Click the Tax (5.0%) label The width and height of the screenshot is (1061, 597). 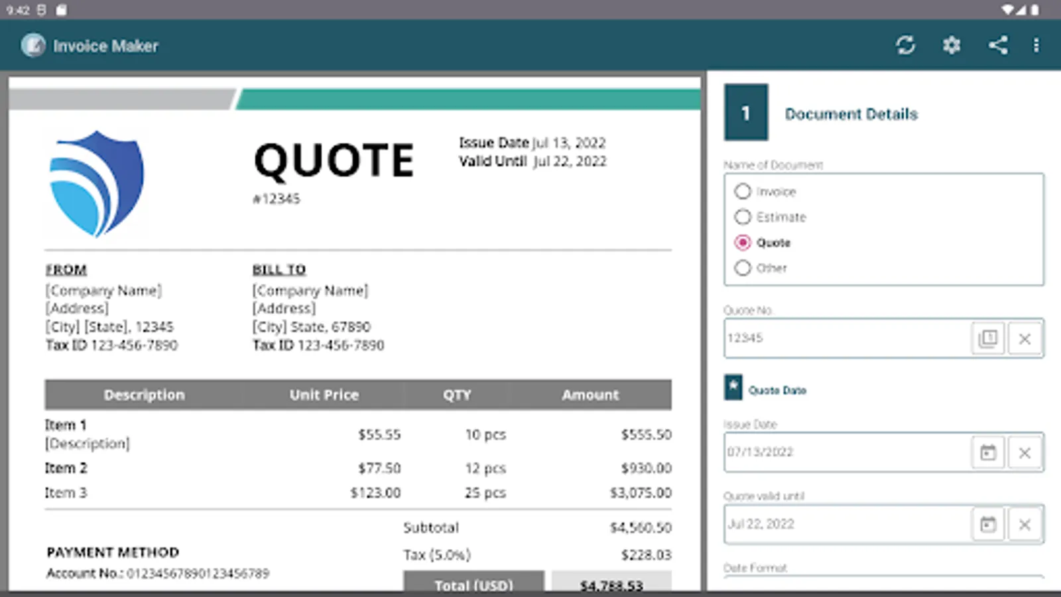pyautogui.click(x=437, y=555)
